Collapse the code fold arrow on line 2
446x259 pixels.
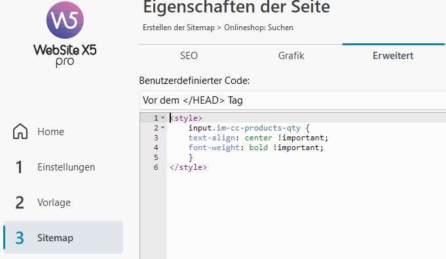click(162, 128)
